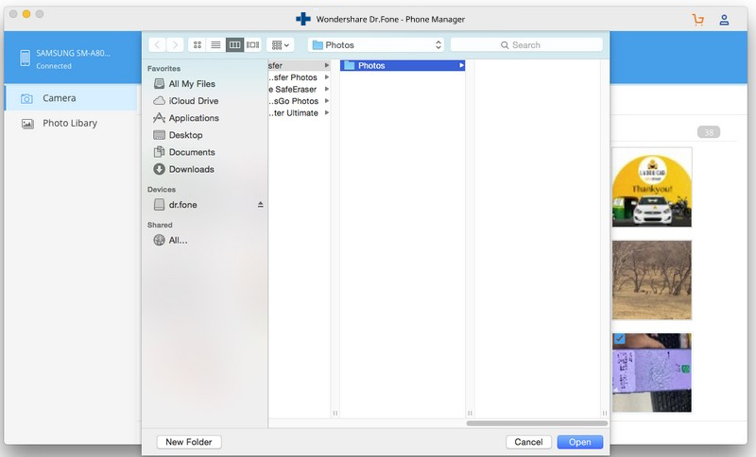Expand the highlighted Photos folder arrow
This screenshot has width=756, height=457.
click(461, 65)
